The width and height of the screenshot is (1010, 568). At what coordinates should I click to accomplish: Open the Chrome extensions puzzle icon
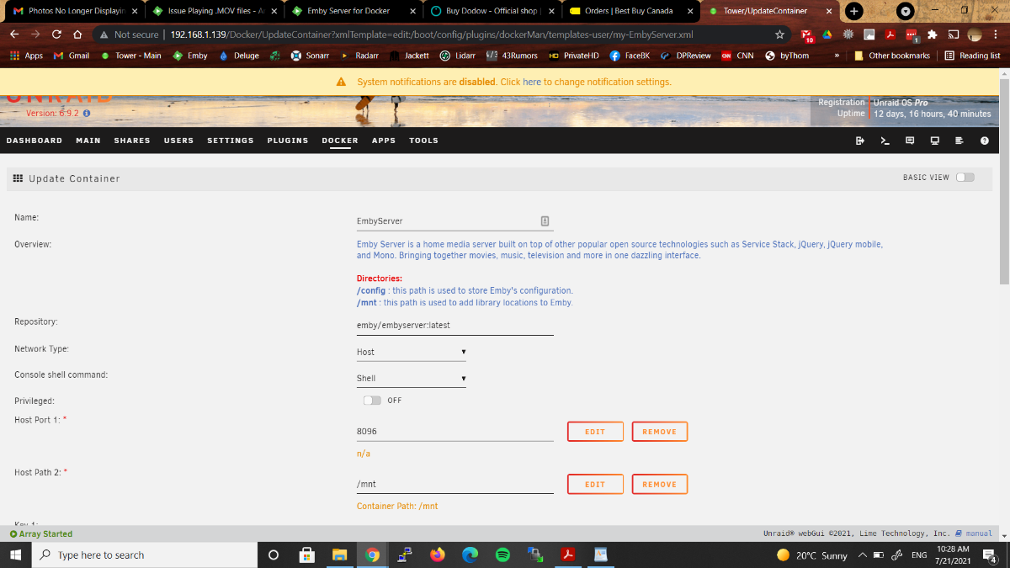click(933, 35)
